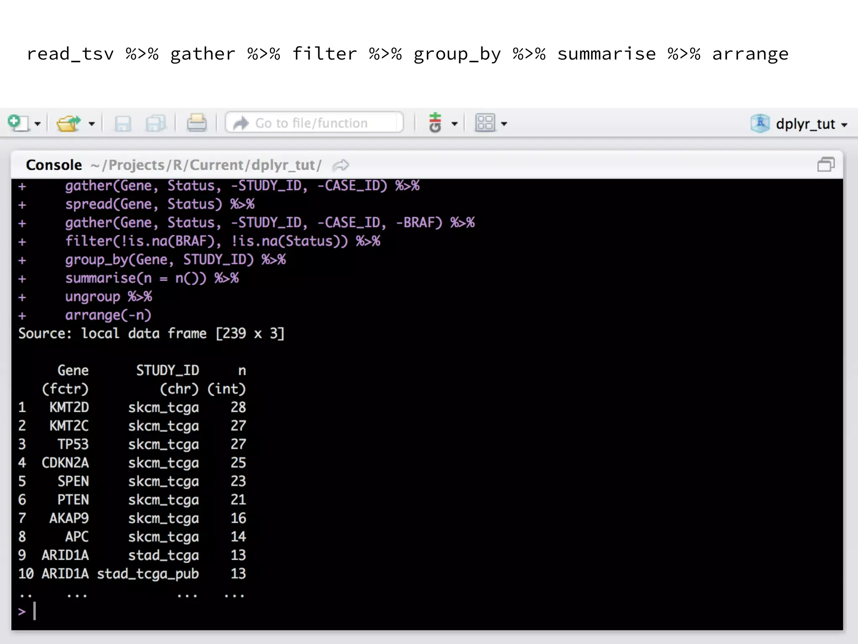Viewport: 858px width, 644px height.
Task: Print the current file icon
Action: tap(196, 123)
